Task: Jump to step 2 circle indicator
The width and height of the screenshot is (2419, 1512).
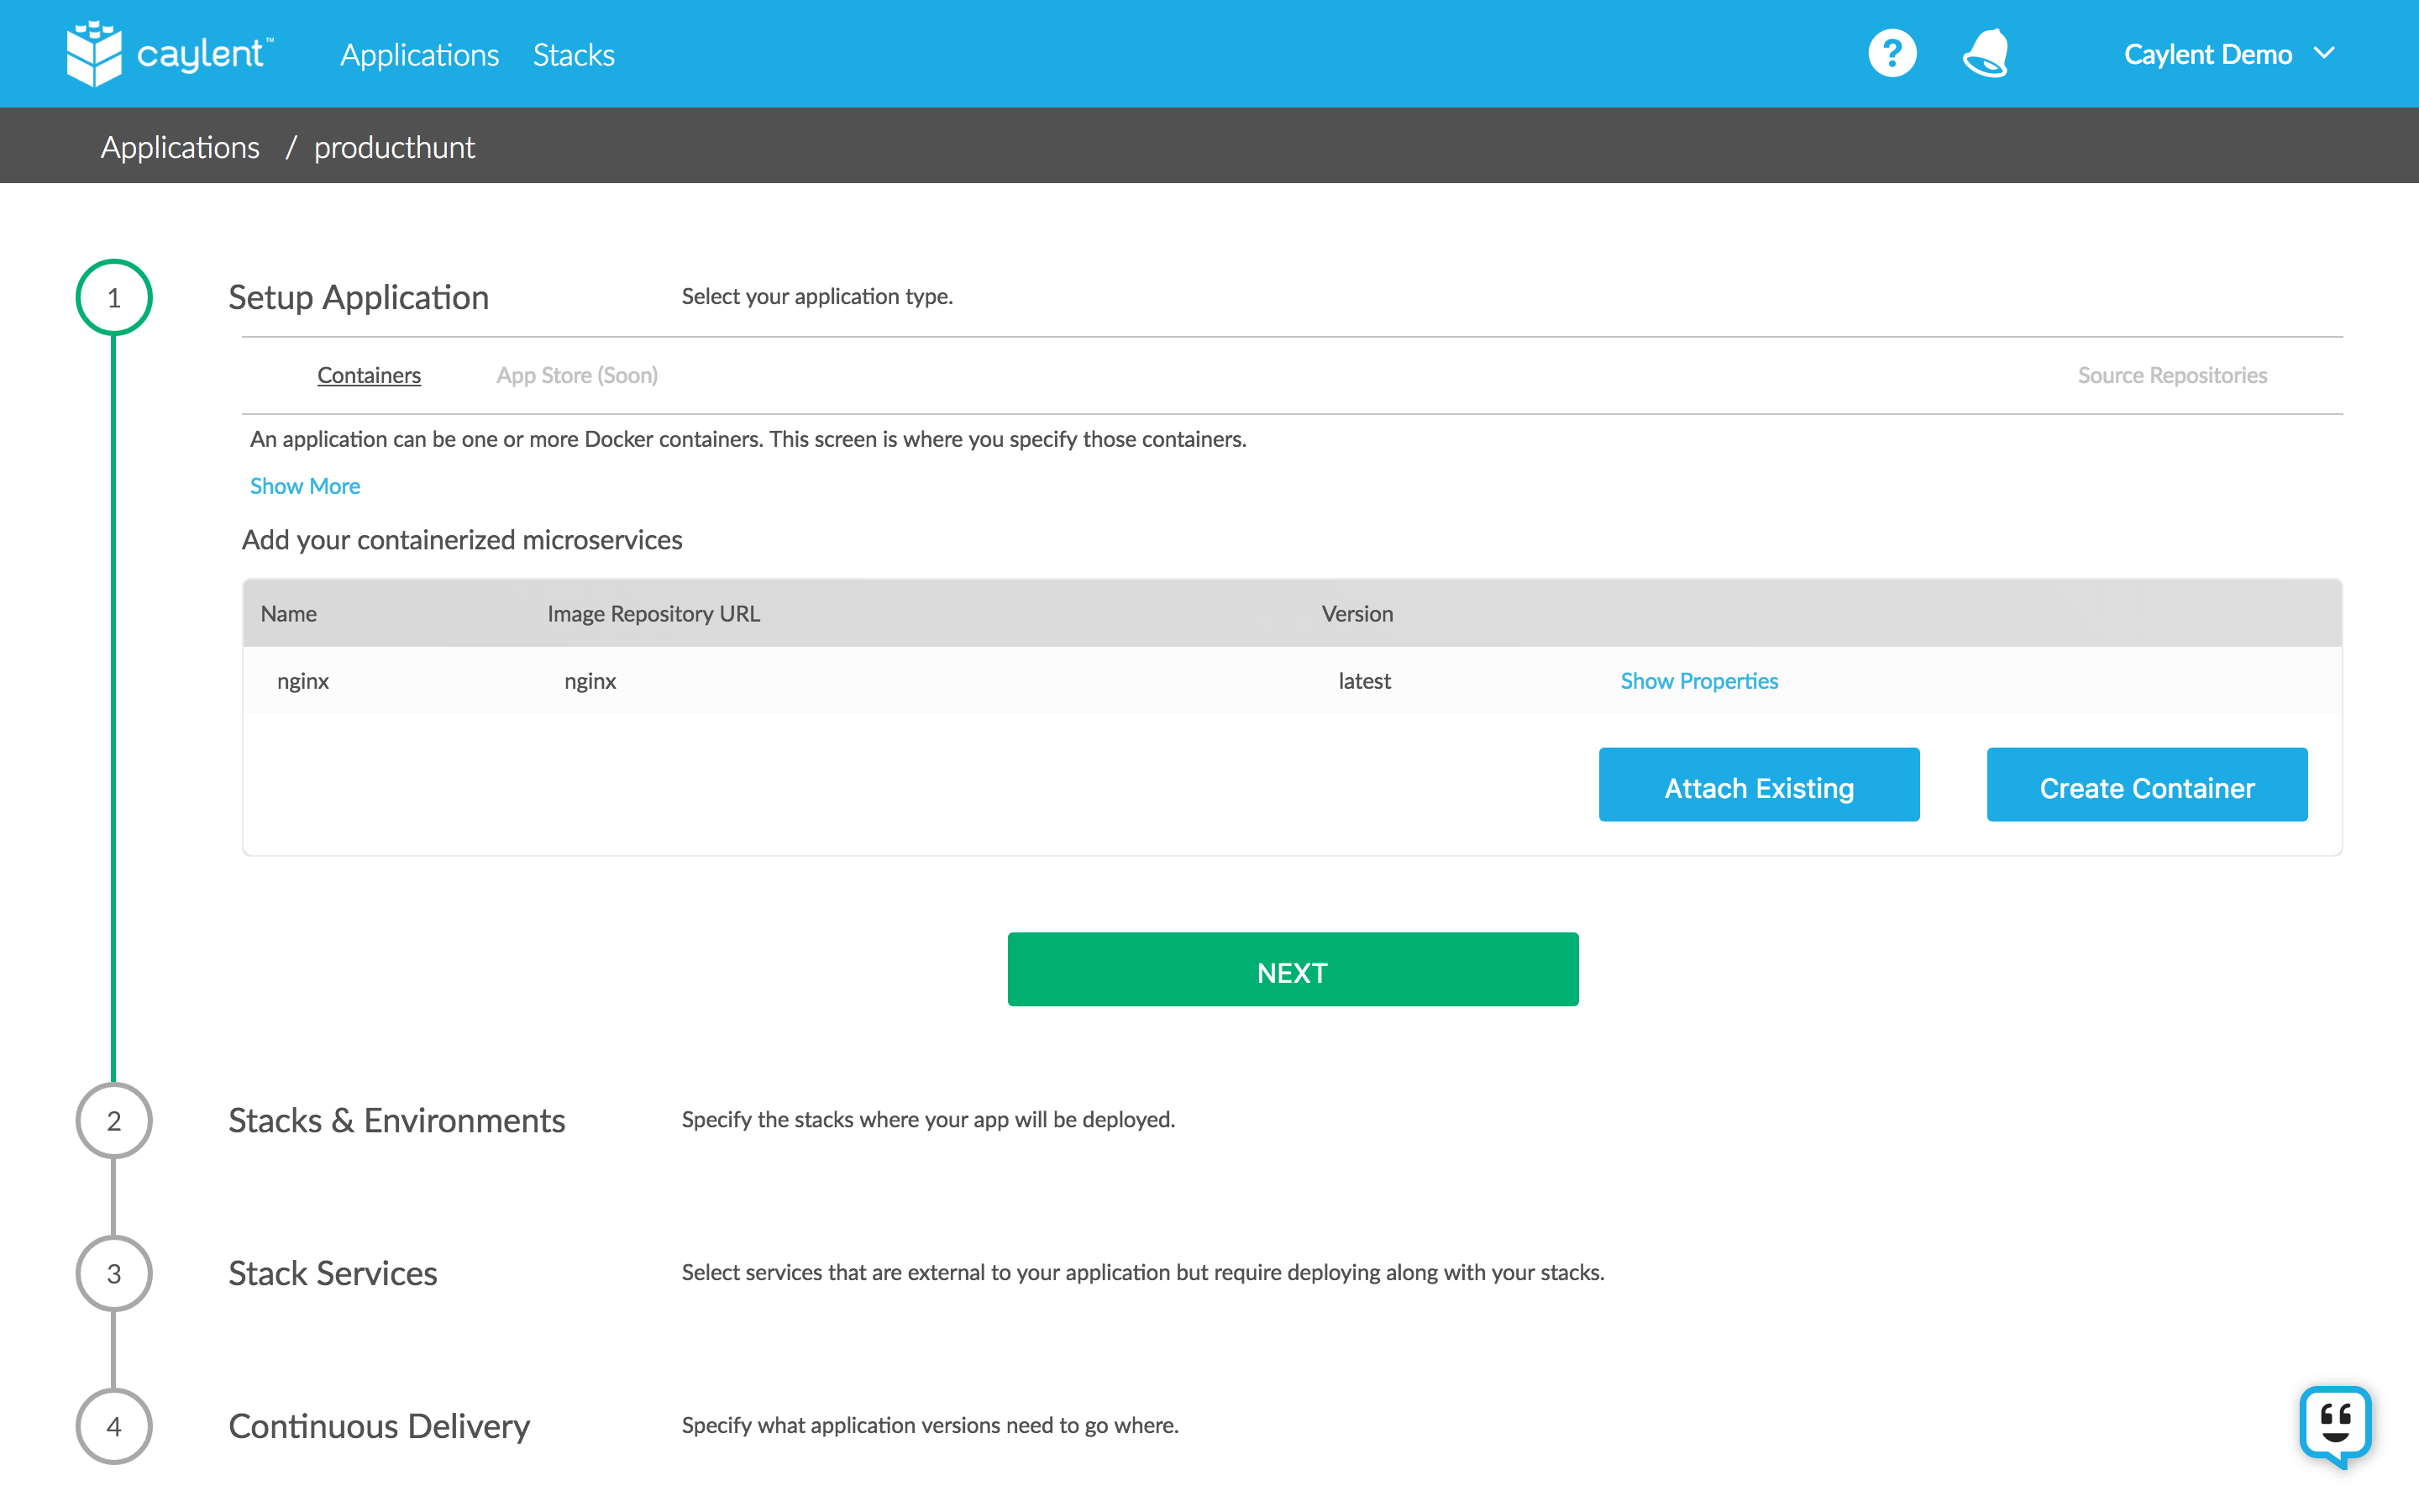Action: pyautogui.click(x=114, y=1121)
